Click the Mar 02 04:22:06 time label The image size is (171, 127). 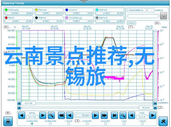click(120, 28)
